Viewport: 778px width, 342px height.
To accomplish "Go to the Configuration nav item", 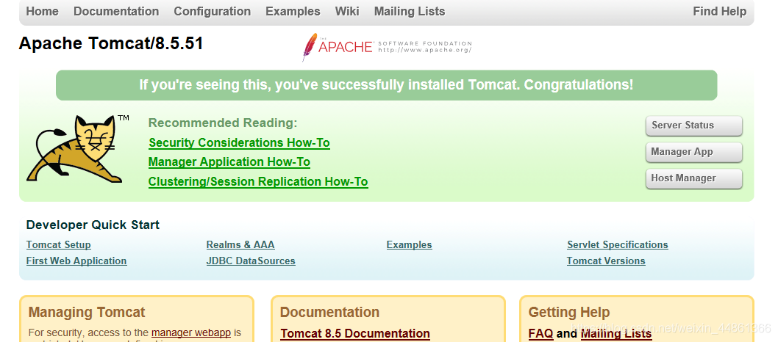I will [213, 12].
